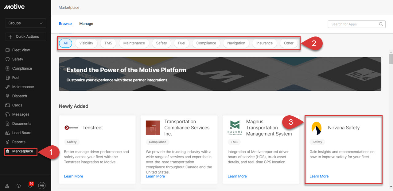393x191 pixels.
Task: Open notifications bell with 20 badge
Action: [x=30, y=185]
